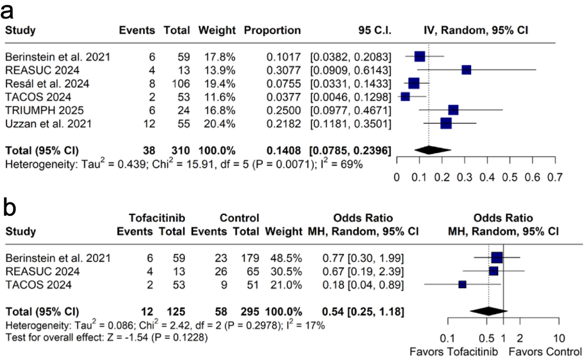Click the 'Control' group header in panel b
The image size is (586, 363).
(239, 218)
